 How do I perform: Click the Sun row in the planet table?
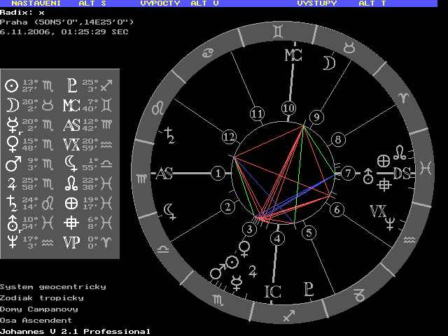[x=29, y=86]
